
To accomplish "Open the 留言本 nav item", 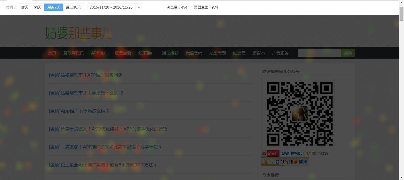I will (259, 53).
